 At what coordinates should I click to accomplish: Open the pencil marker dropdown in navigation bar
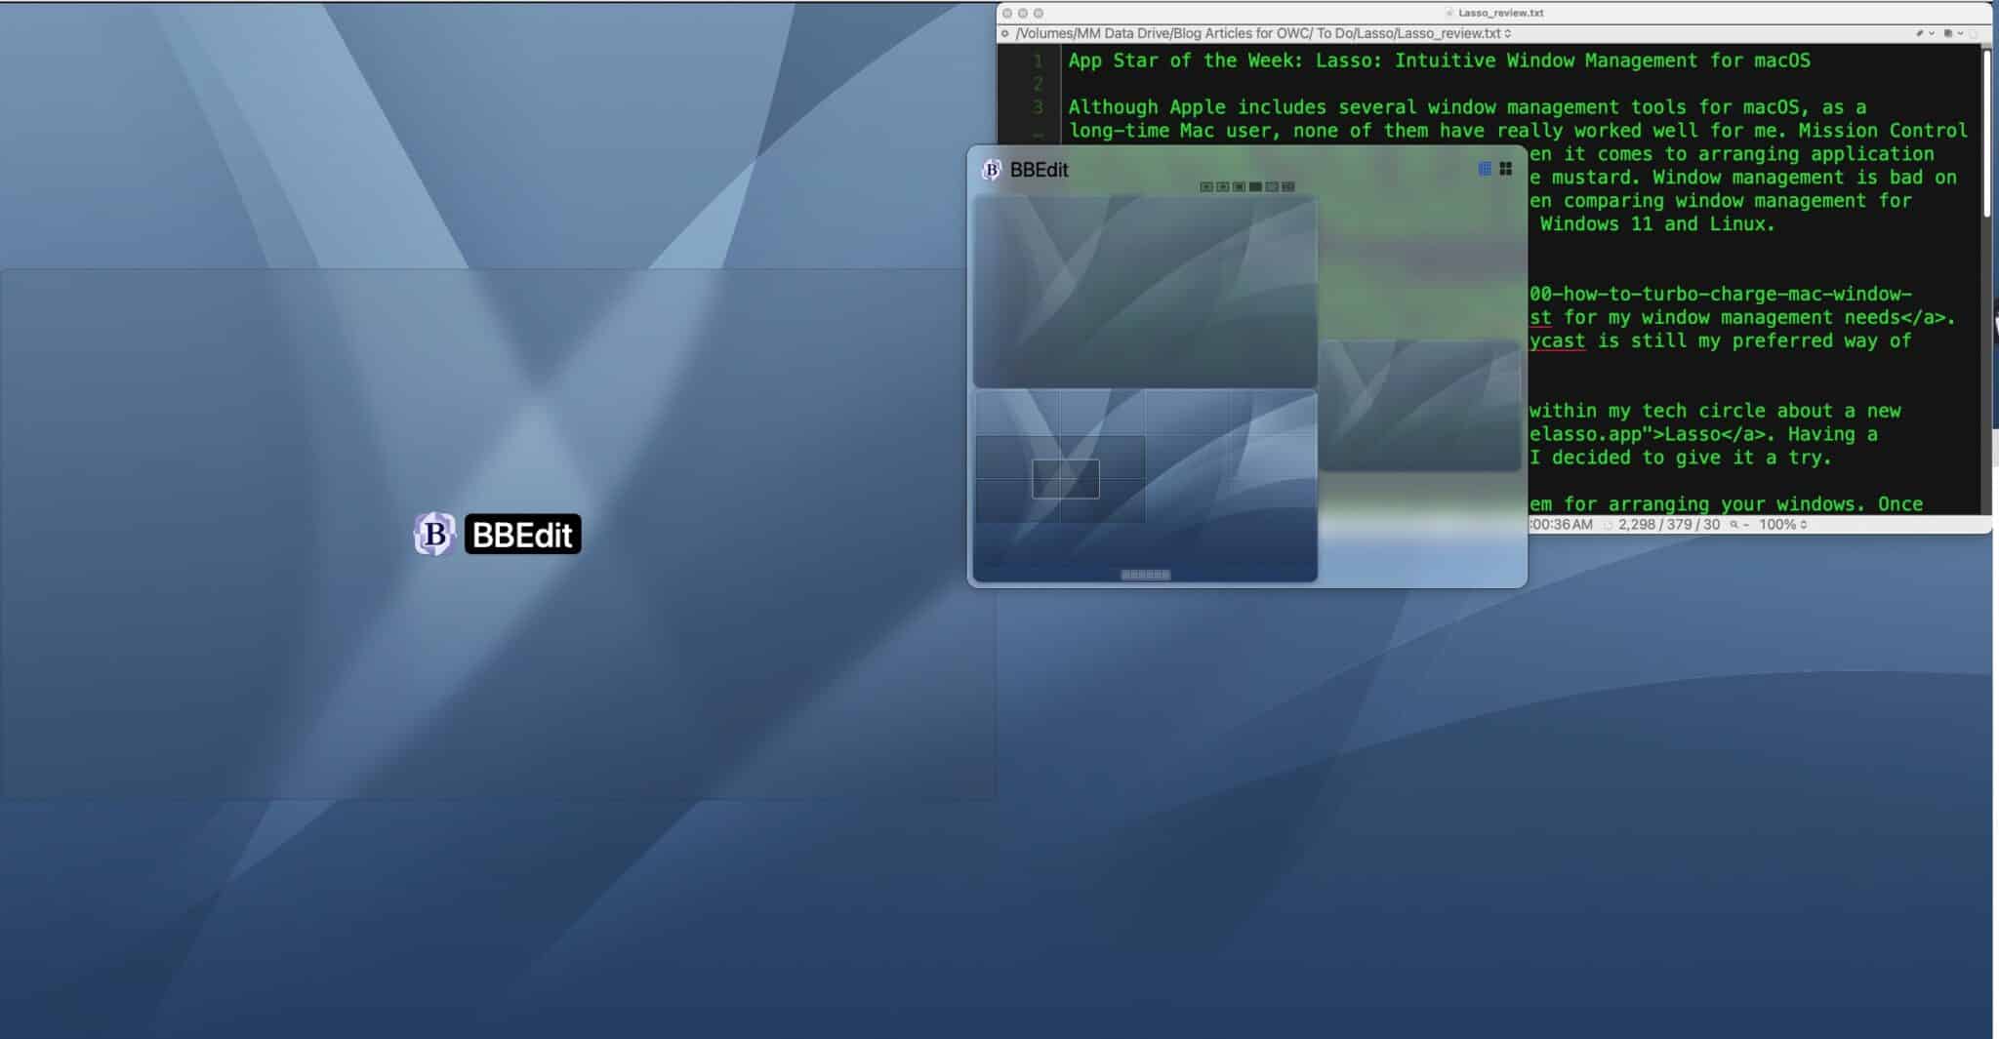pos(1923,33)
